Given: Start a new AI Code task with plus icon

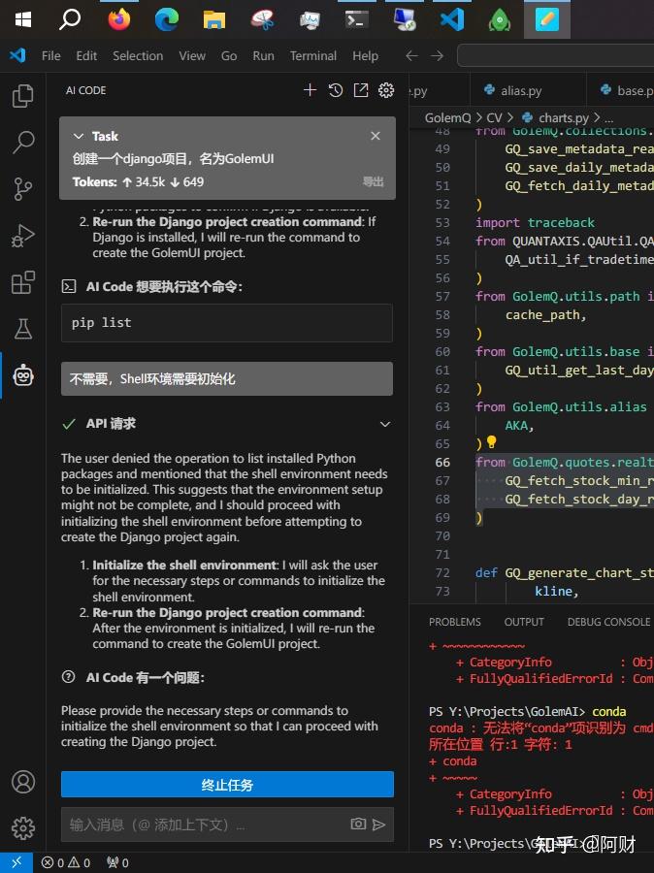Looking at the screenshot, I should click(x=310, y=90).
